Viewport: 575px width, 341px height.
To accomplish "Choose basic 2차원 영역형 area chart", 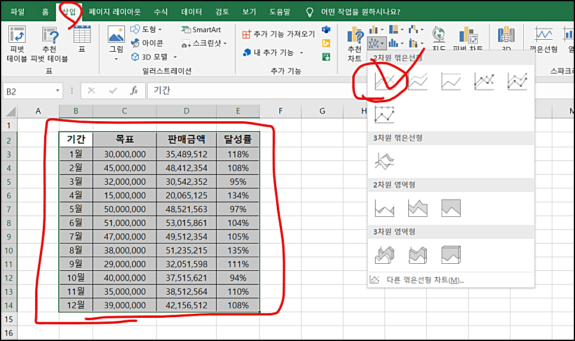I will tap(385, 208).
